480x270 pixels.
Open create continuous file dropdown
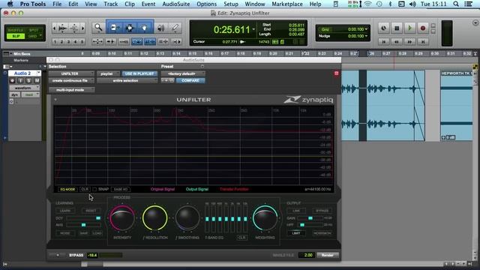71,80
